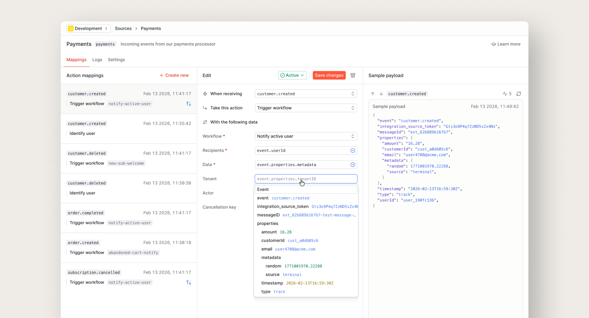Choose source terminal suggestion

point(306,274)
